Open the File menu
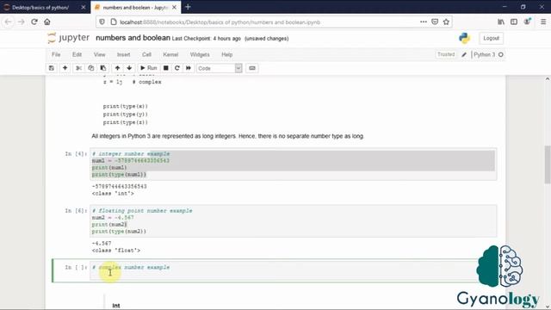The width and height of the screenshot is (551, 310). pos(56,54)
